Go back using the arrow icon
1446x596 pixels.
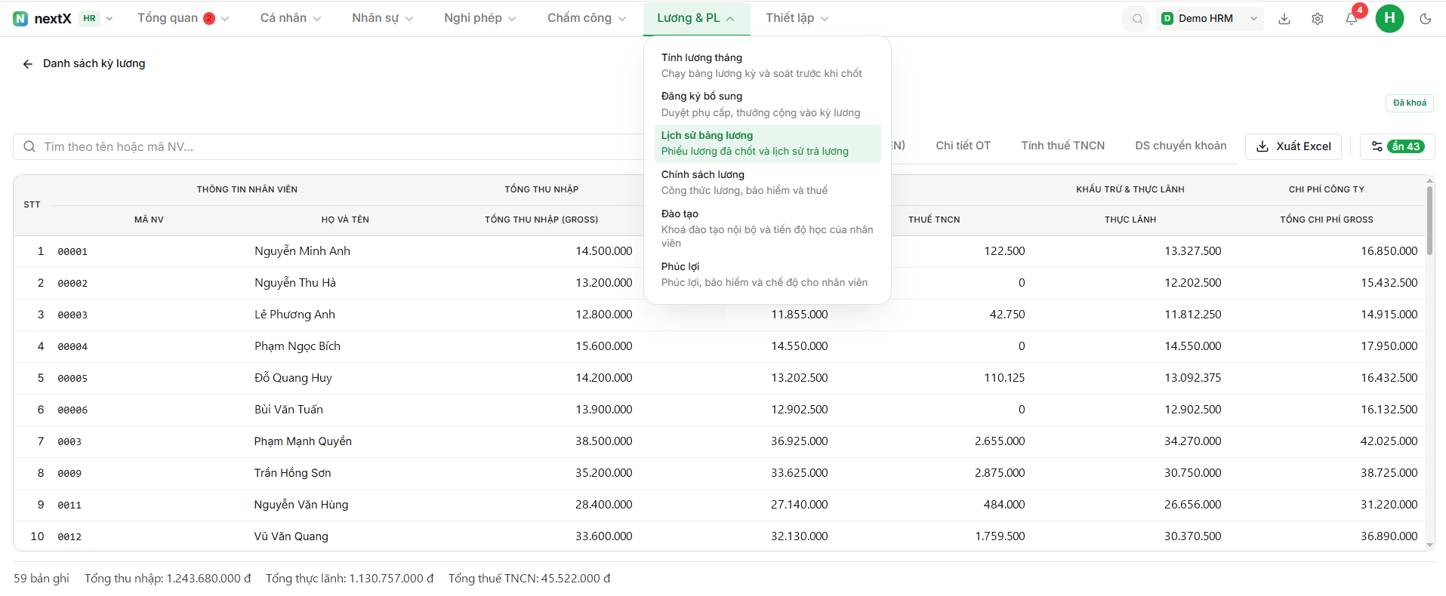coord(28,64)
